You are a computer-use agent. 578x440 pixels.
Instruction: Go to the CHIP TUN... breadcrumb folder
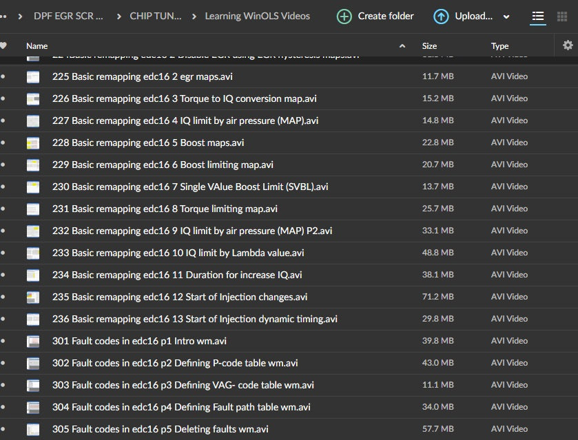tap(156, 16)
